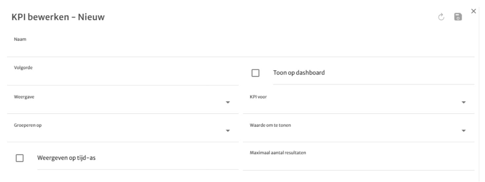Image resolution: width=485 pixels, height=182 pixels.
Task: Click the KPI bewerken - Nieuw heading
Action: pos(58,17)
